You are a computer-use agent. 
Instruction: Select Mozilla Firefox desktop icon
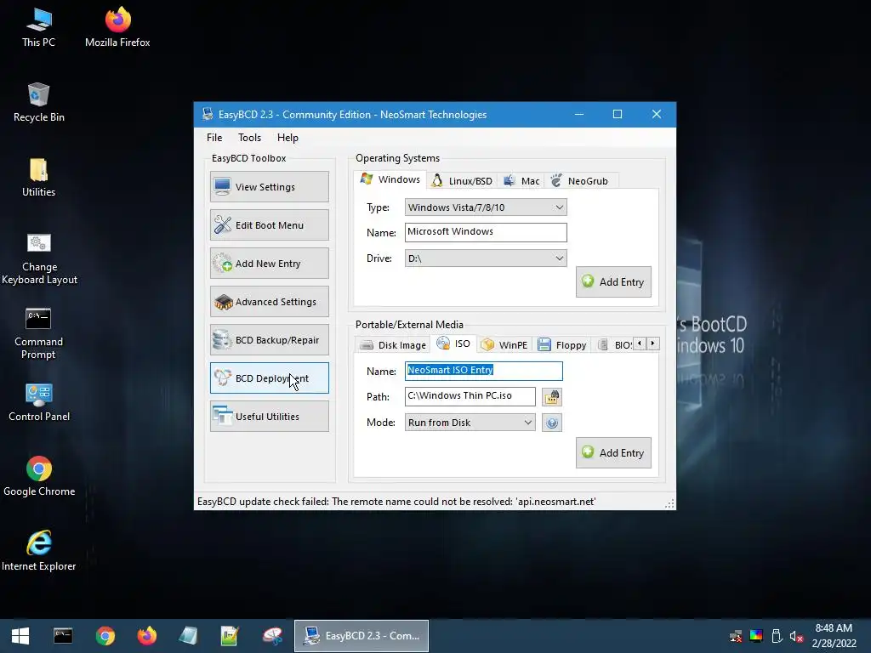[117, 28]
